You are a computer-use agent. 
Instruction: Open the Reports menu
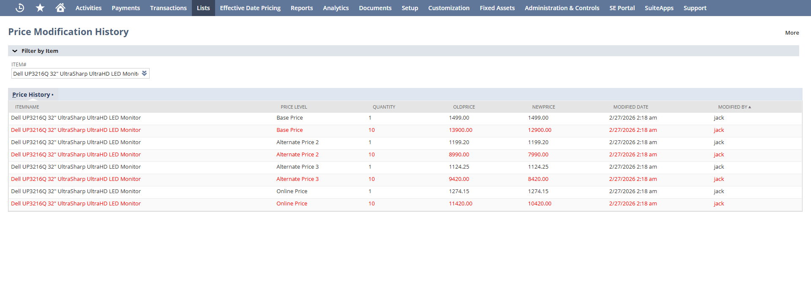(302, 8)
